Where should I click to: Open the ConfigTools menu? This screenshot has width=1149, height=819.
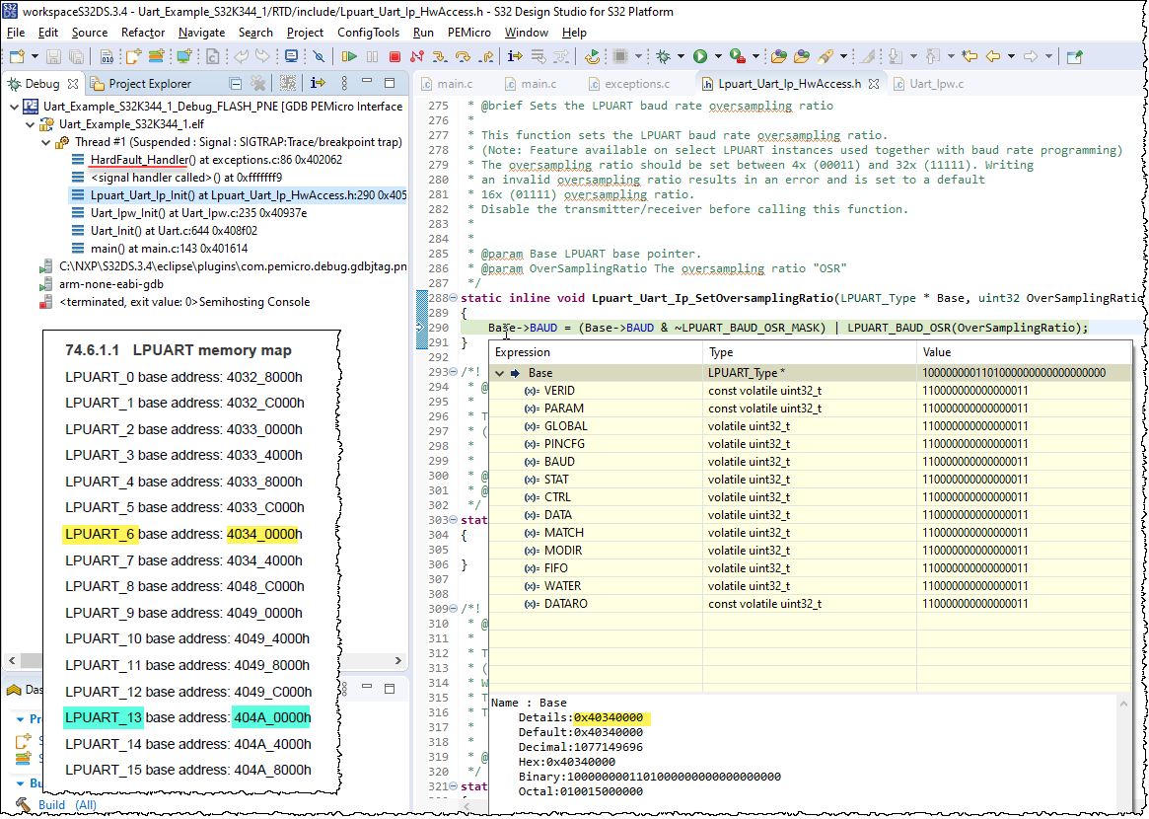tap(368, 33)
